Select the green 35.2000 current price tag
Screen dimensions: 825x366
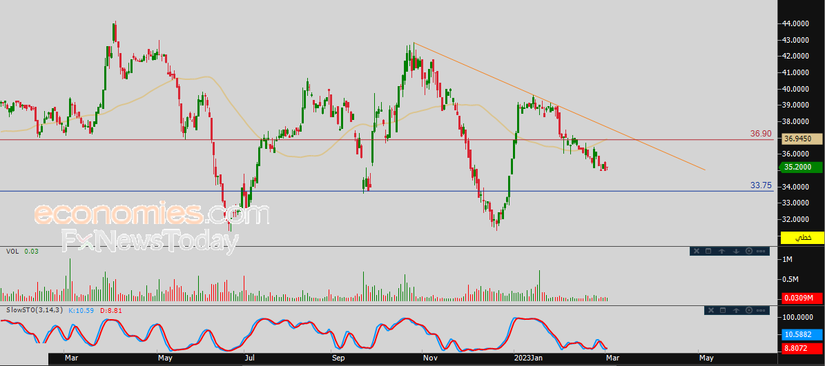801,167
